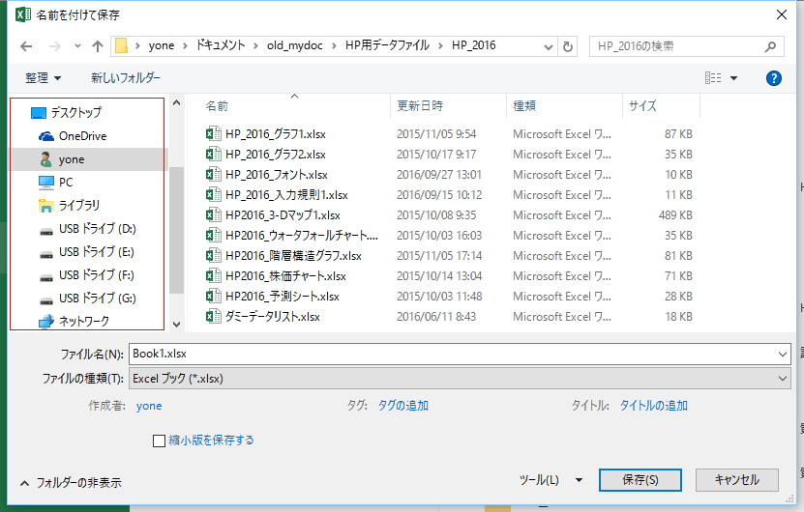Click the 作成者 yone link

(x=149, y=406)
